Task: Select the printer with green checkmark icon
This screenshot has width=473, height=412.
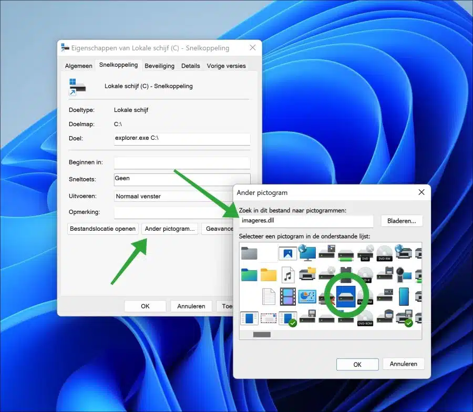Action: (x=404, y=318)
